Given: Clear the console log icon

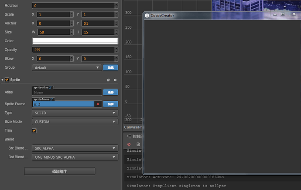Looking at the screenshot, I should pyautogui.click(x=129, y=144).
